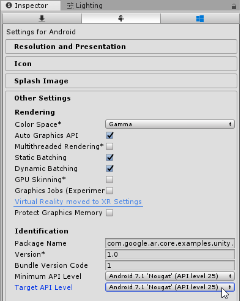This screenshot has height=307, width=241.
Task: Toggle the Inspector lock icon
Action: click(x=234, y=6)
